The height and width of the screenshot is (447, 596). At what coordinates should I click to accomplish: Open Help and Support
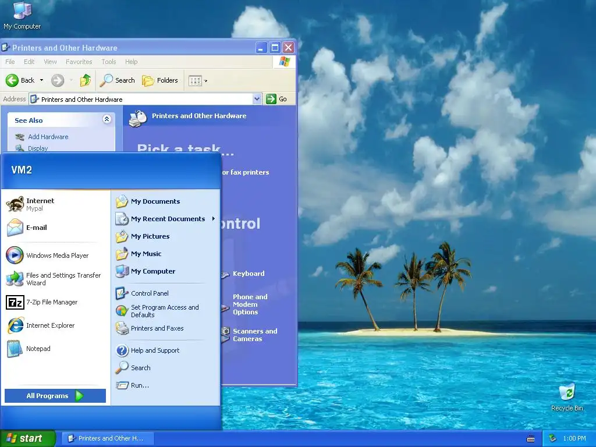[x=166, y=350]
